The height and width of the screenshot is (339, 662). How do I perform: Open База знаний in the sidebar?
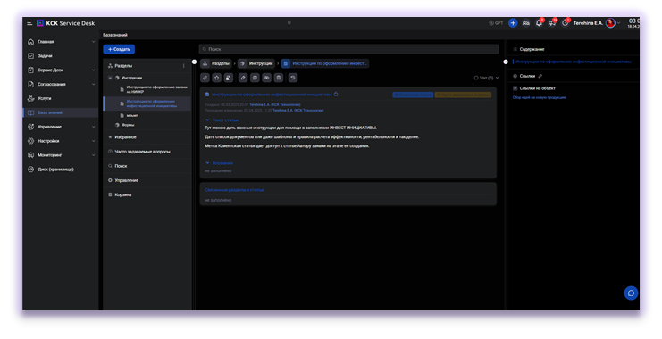pyautogui.click(x=61, y=113)
